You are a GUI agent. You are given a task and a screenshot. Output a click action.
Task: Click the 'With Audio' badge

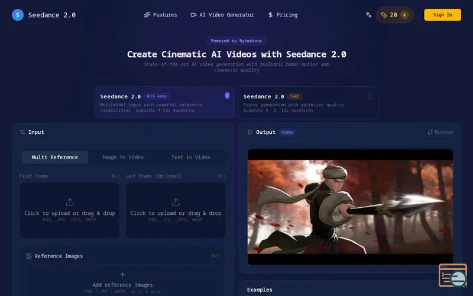coord(157,96)
